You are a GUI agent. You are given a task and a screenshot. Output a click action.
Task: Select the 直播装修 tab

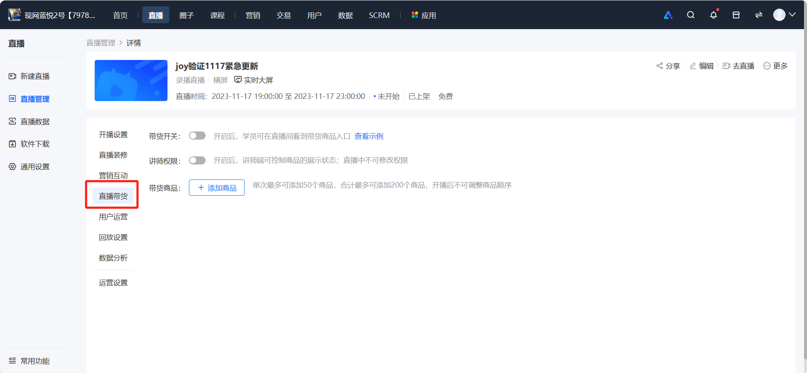click(113, 155)
